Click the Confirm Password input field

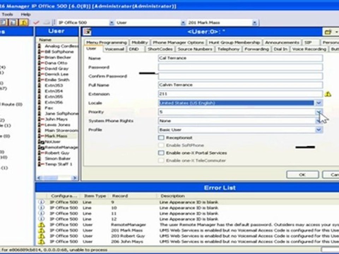[240, 76]
